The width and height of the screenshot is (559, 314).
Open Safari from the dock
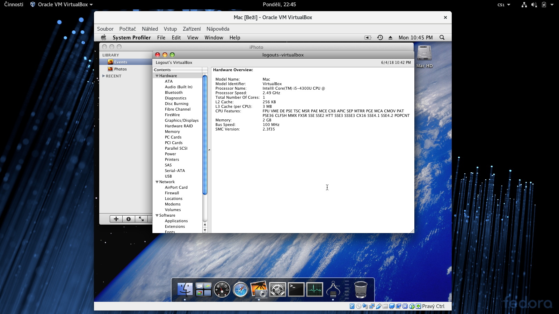tap(240, 290)
